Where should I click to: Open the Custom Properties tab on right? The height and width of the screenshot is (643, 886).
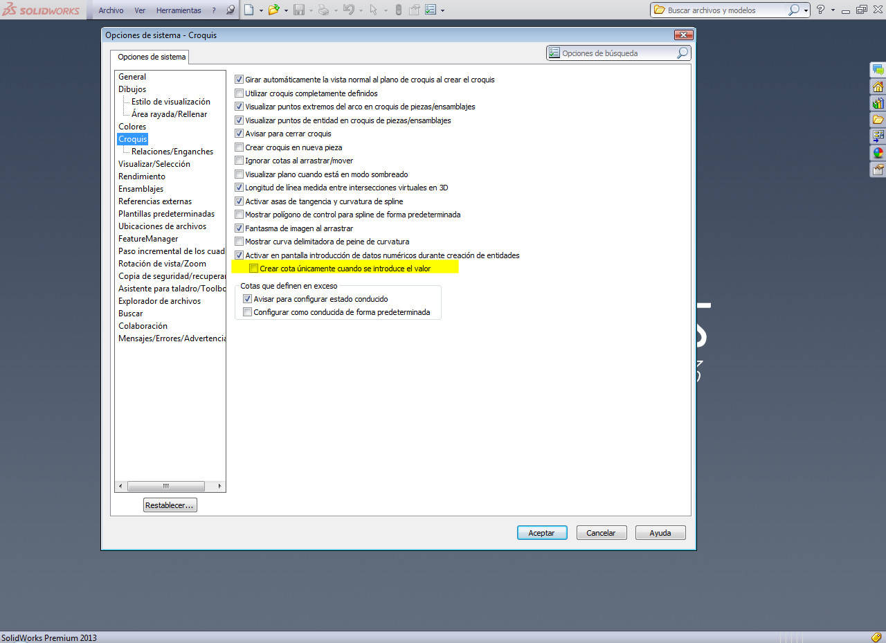click(878, 170)
